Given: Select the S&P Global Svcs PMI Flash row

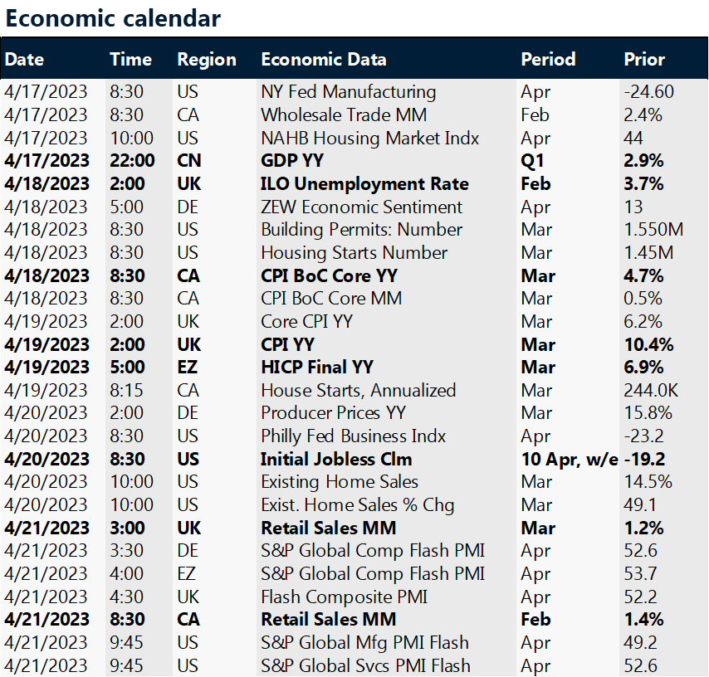Looking at the screenshot, I should coord(364,665).
